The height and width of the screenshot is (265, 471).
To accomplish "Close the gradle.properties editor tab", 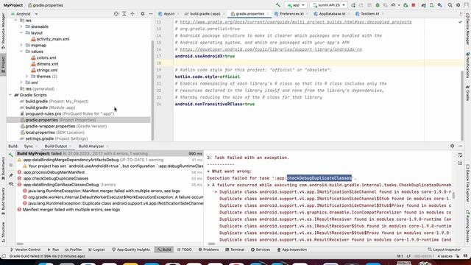I will click(268, 14).
